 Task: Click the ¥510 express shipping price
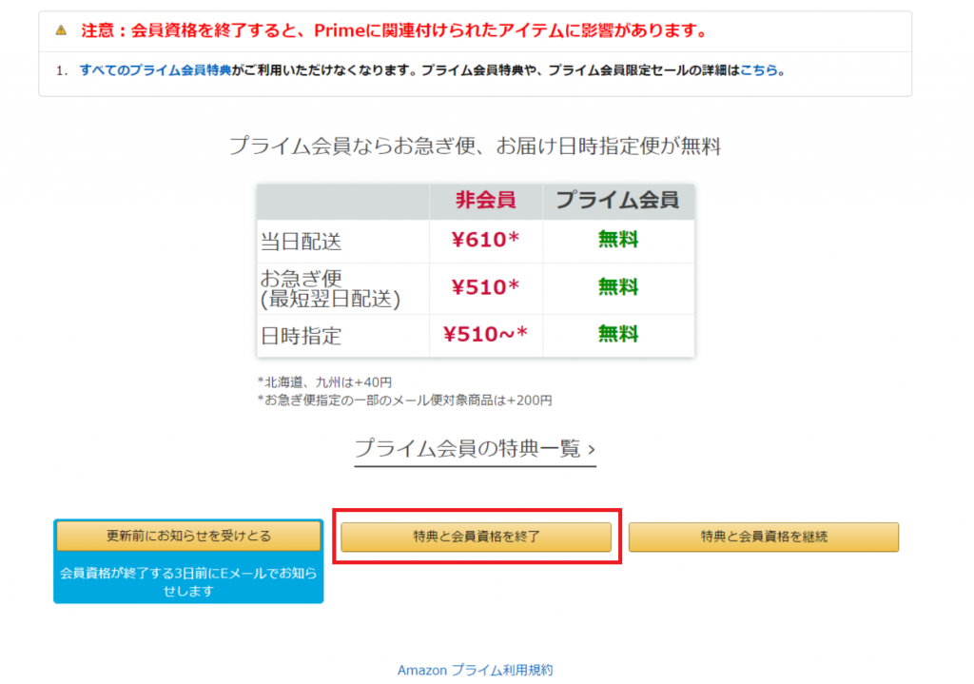coord(485,287)
